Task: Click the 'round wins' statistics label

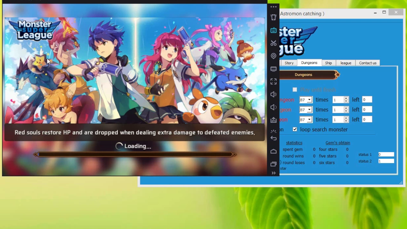Action: (293, 156)
